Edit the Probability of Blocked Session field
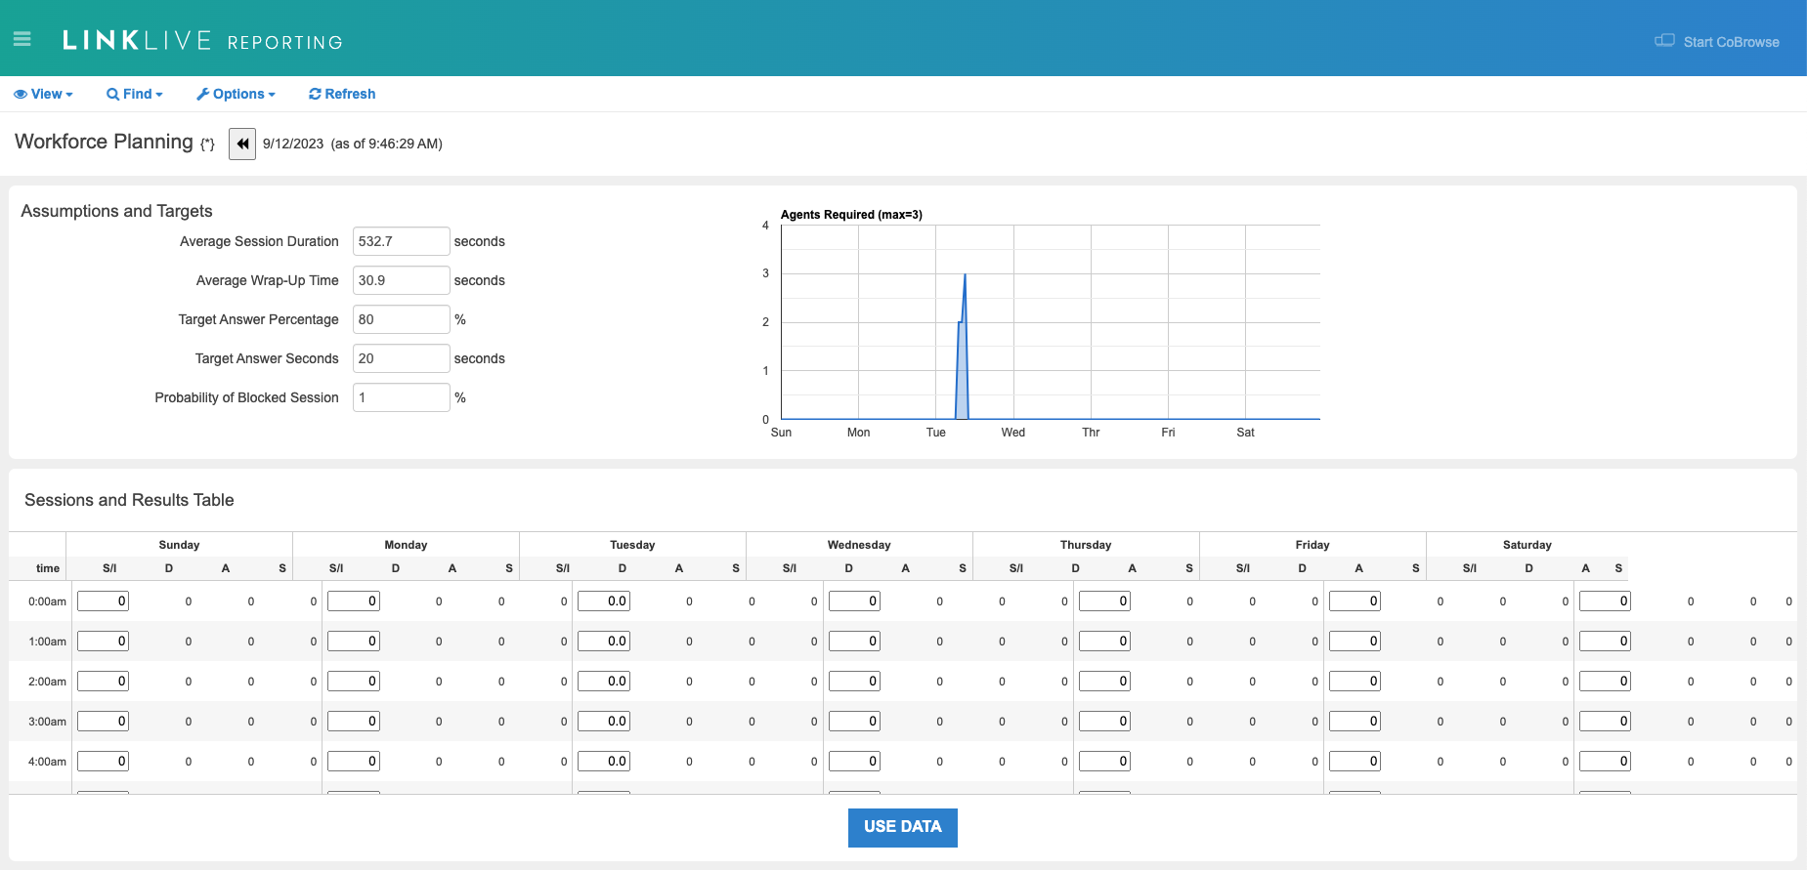 401,397
